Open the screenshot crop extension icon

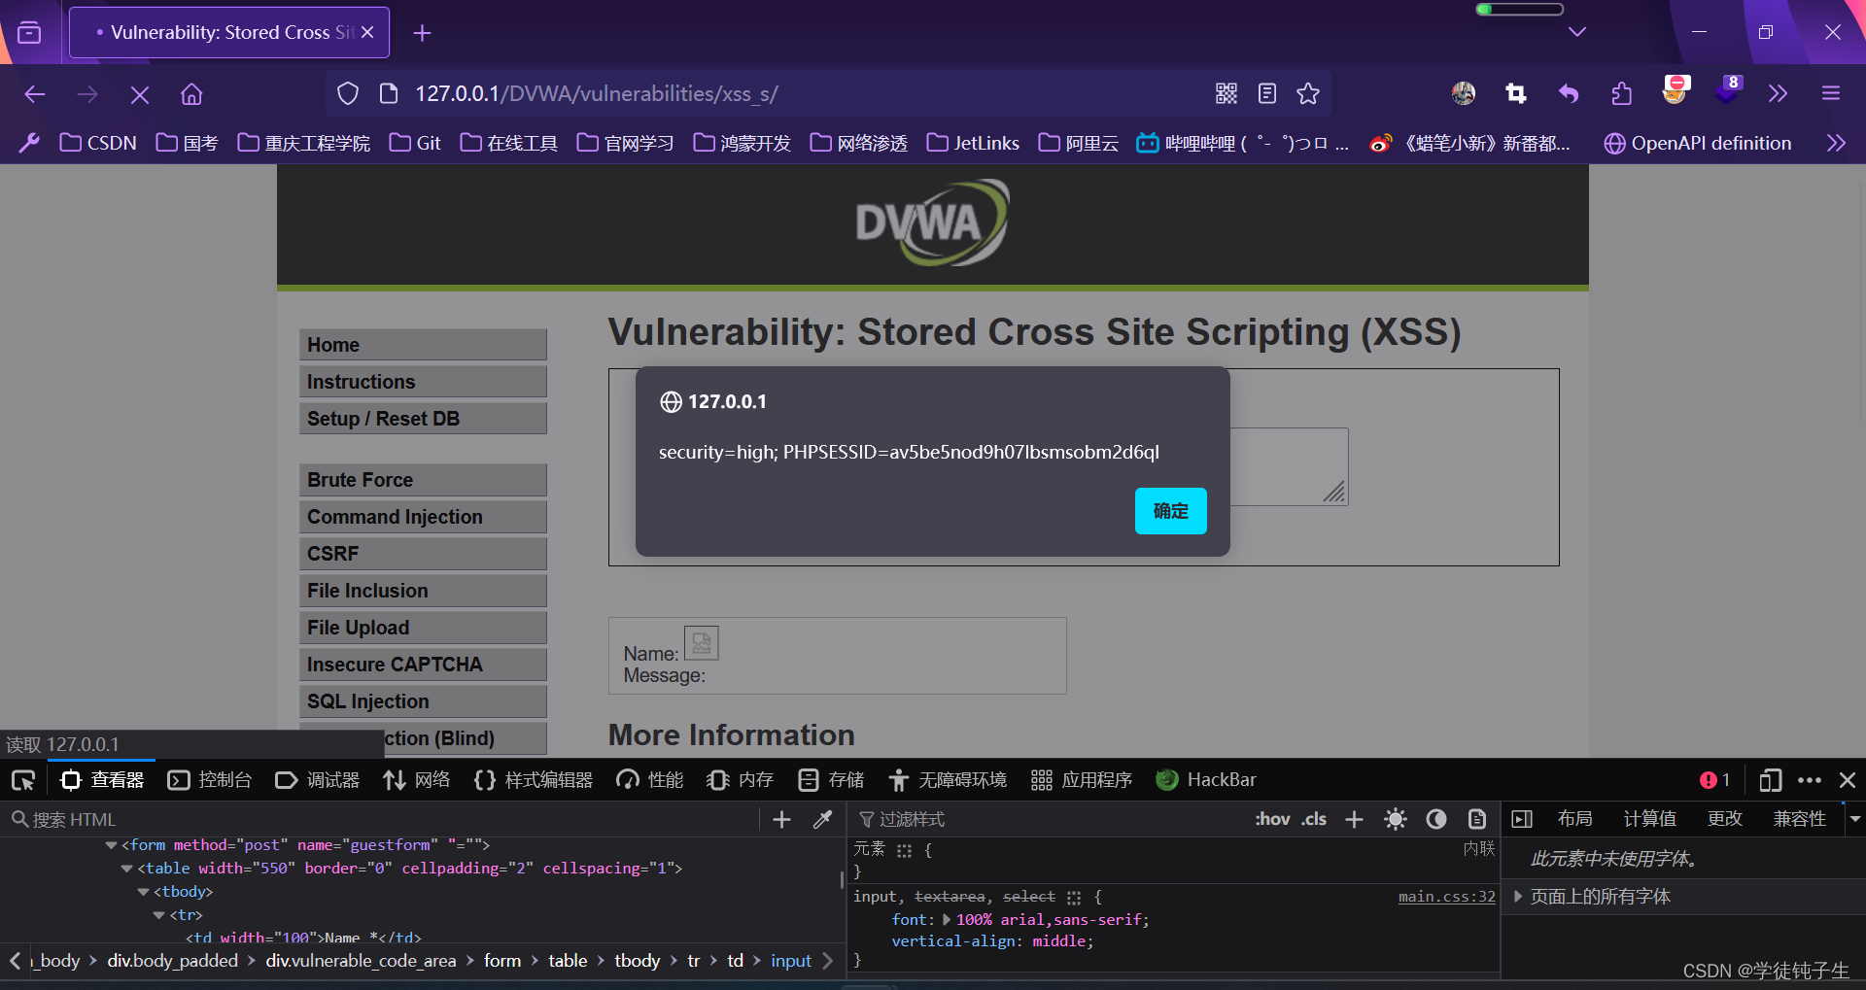(x=1516, y=93)
